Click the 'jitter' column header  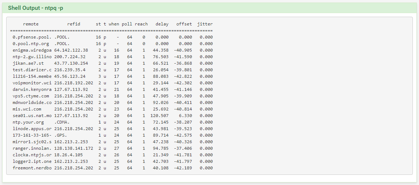(x=205, y=24)
